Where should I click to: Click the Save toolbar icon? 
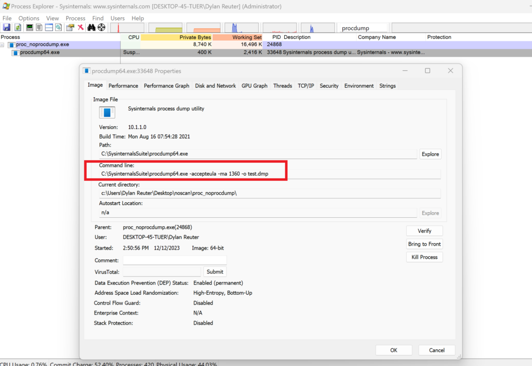pyautogui.click(x=7, y=28)
